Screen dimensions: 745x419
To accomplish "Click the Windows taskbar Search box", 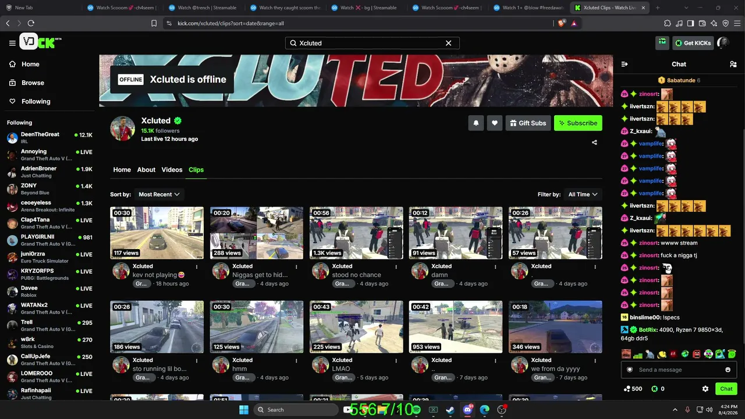I will pos(297,410).
